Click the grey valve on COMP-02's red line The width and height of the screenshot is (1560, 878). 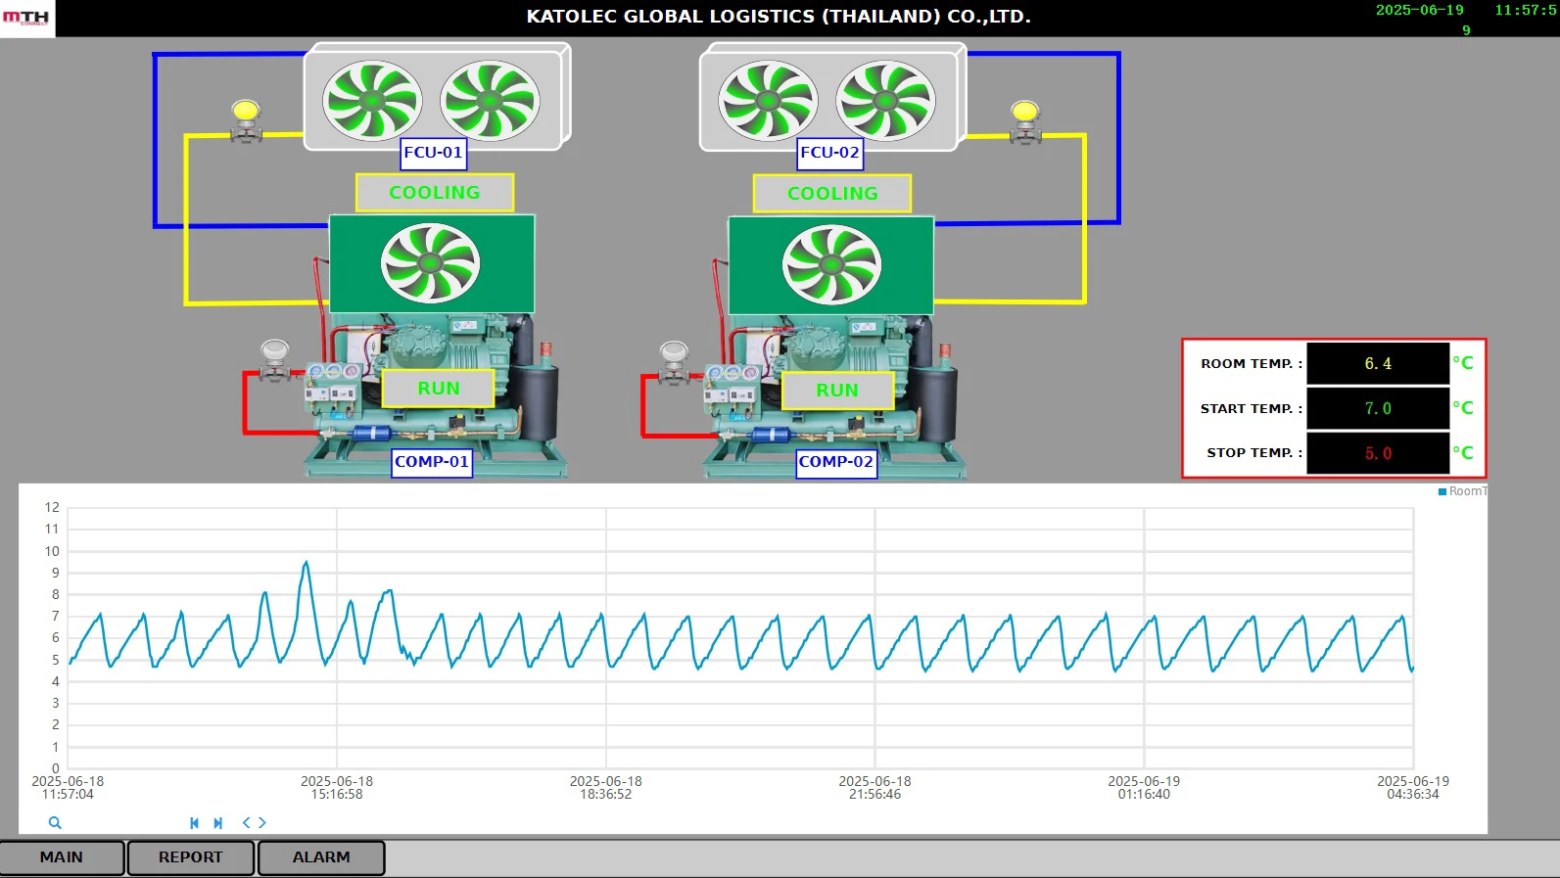tap(675, 362)
